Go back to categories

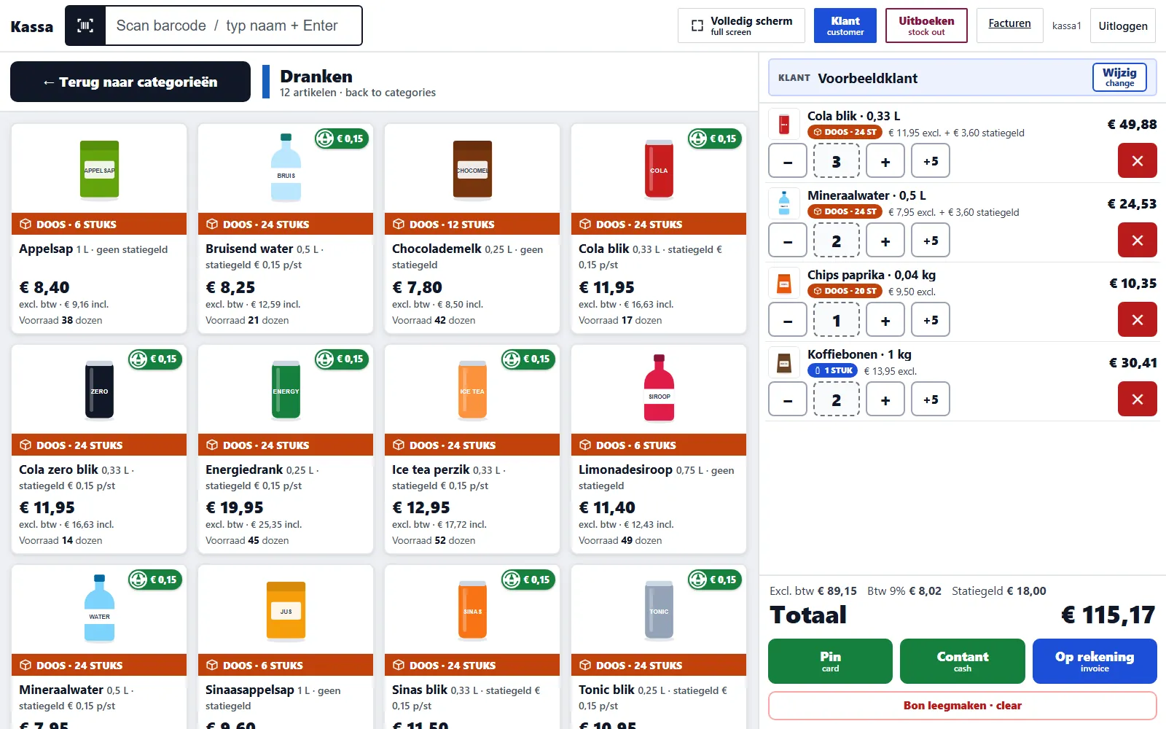(130, 82)
